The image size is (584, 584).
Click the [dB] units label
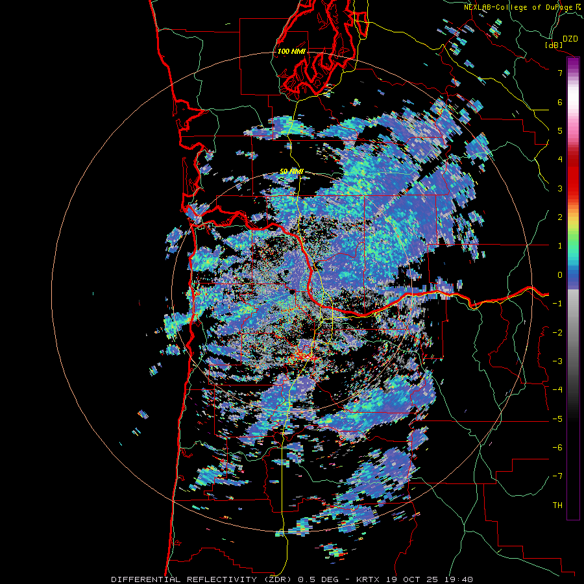click(x=553, y=45)
